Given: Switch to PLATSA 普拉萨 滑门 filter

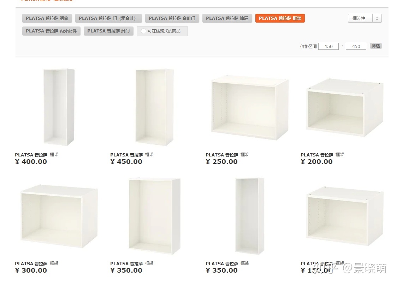Looking at the screenshot, I should [109, 31].
